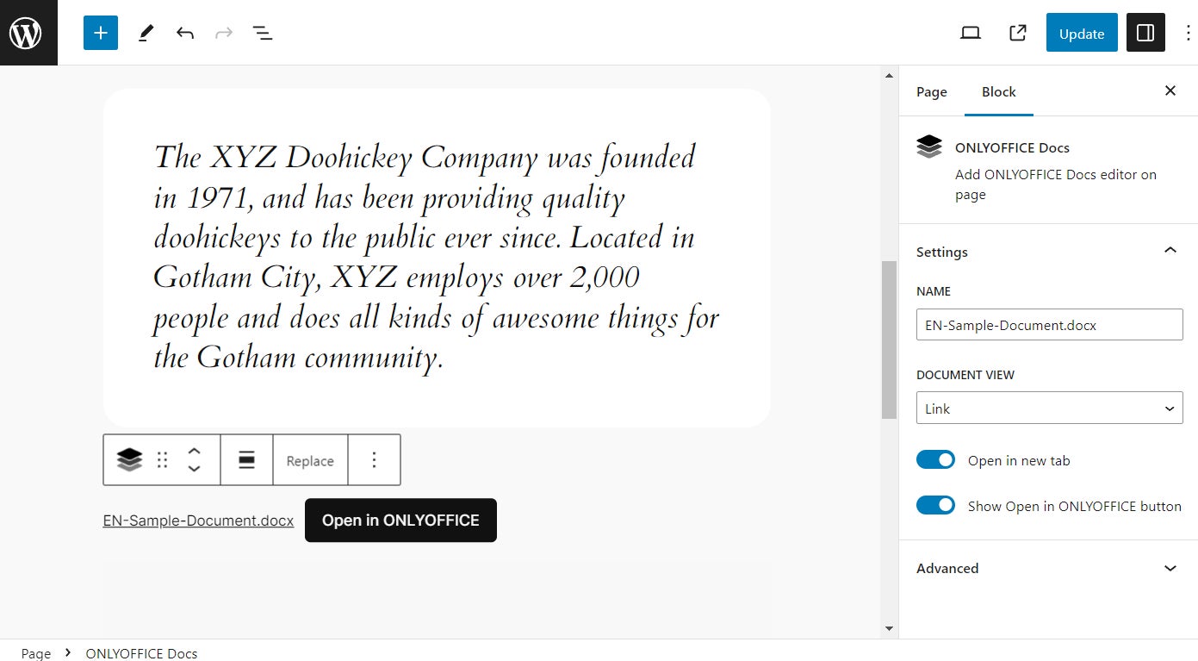The height and width of the screenshot is (661, 1198).
Task: Click the EN-Sample-Document.docx link
Action: tap(198, 521)
